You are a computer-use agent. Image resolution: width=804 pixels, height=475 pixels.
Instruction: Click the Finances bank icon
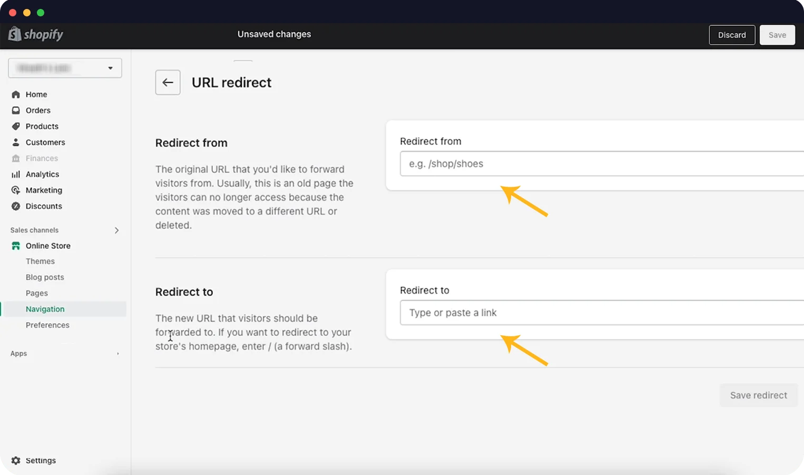16,158
